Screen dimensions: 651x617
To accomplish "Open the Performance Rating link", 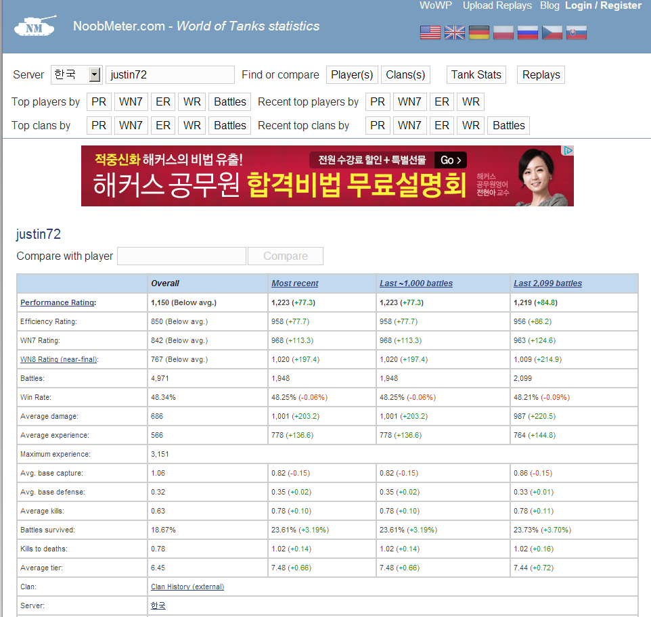I will [x=58, y=302].
